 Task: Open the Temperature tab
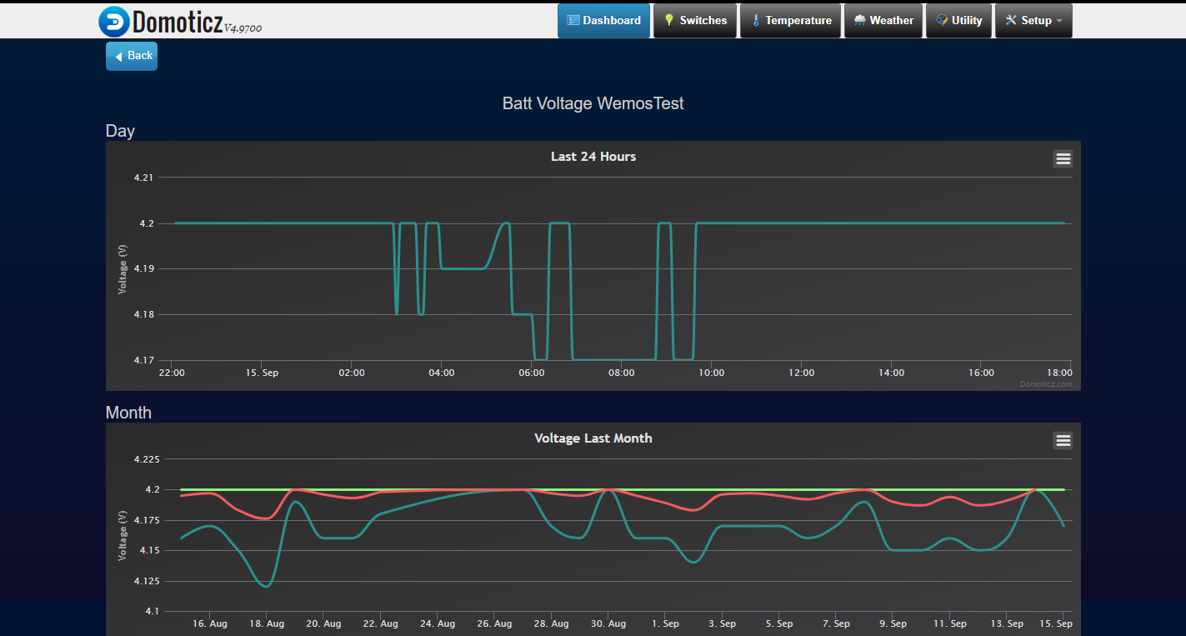click(x=790, y=21)
